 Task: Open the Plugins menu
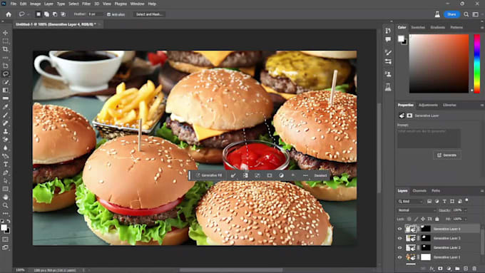[x=121, y=4]
